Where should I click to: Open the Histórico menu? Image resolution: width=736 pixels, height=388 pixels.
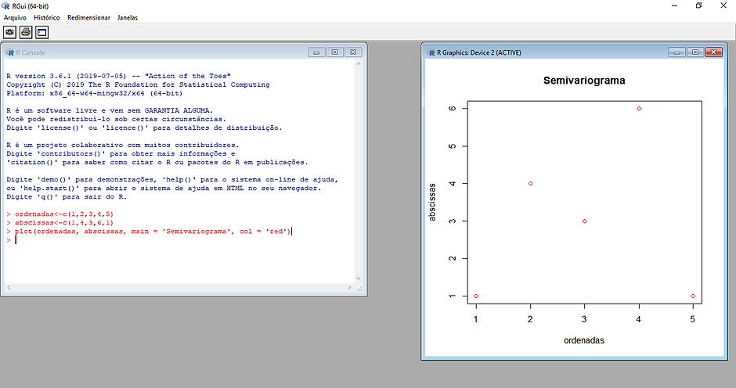pos(47,18)
